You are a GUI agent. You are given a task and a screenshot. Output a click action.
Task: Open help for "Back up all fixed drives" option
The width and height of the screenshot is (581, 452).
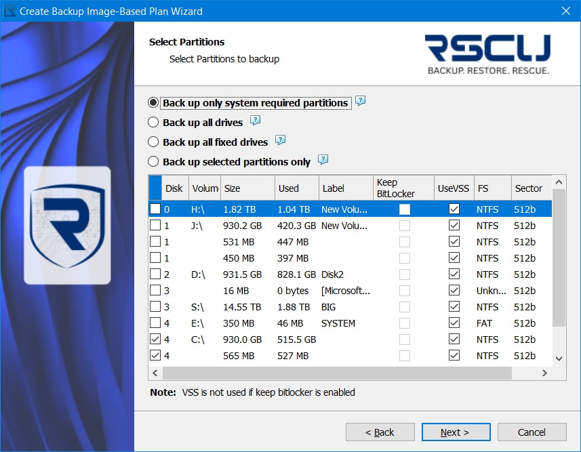point(279,141)
